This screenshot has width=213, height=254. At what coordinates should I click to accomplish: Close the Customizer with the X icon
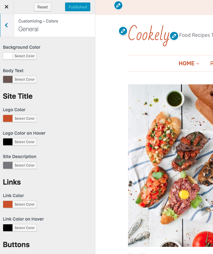coord(7,7)
